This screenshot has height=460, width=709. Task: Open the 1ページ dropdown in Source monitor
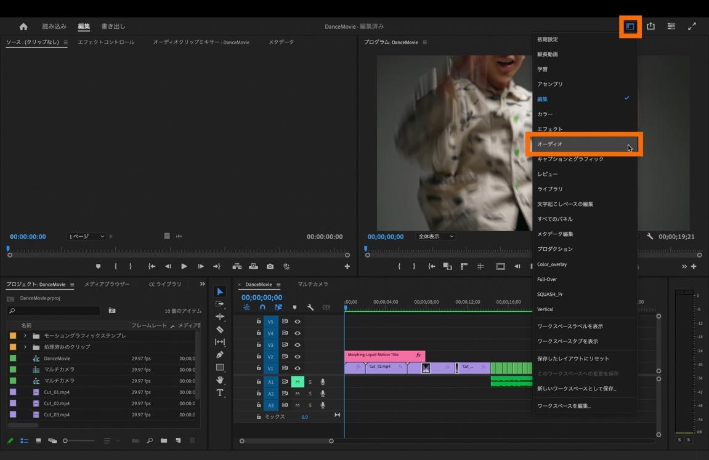tap(86, 236)
